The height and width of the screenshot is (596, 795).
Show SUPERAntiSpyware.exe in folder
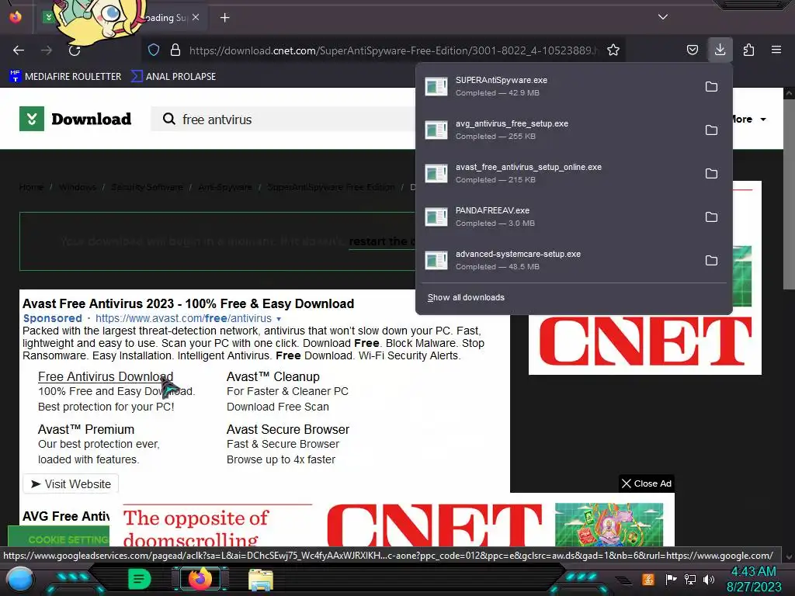(711, 87)
